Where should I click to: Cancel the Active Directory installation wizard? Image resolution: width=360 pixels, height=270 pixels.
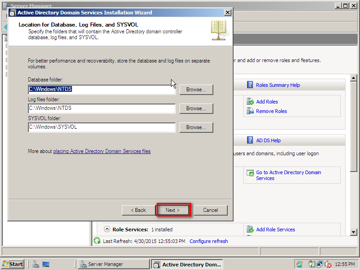pos(211,210)
